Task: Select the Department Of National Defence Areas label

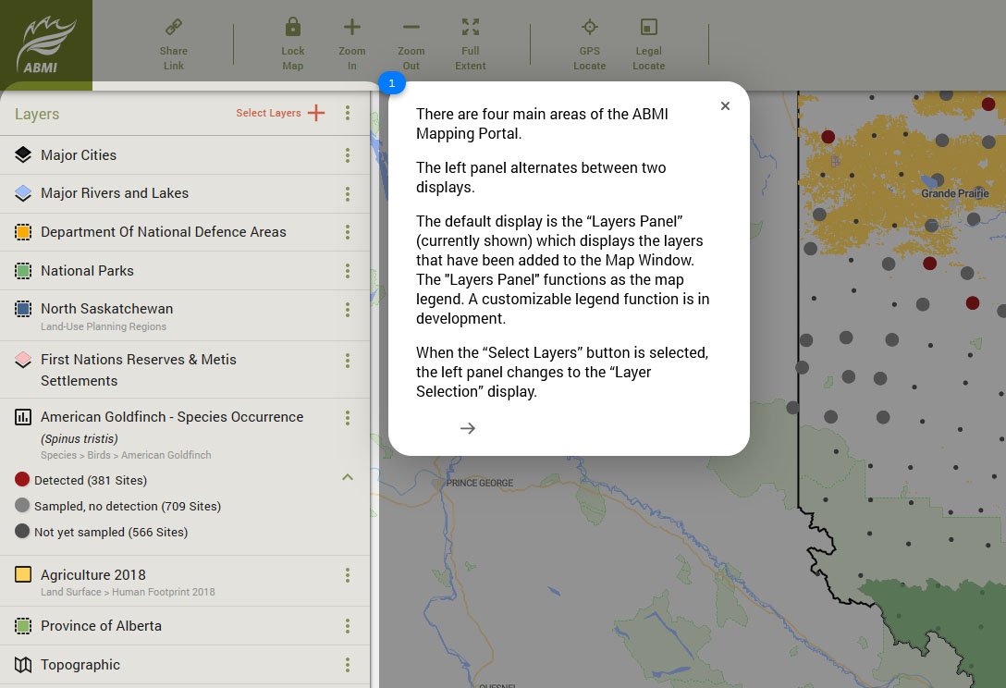Action: 164,232
